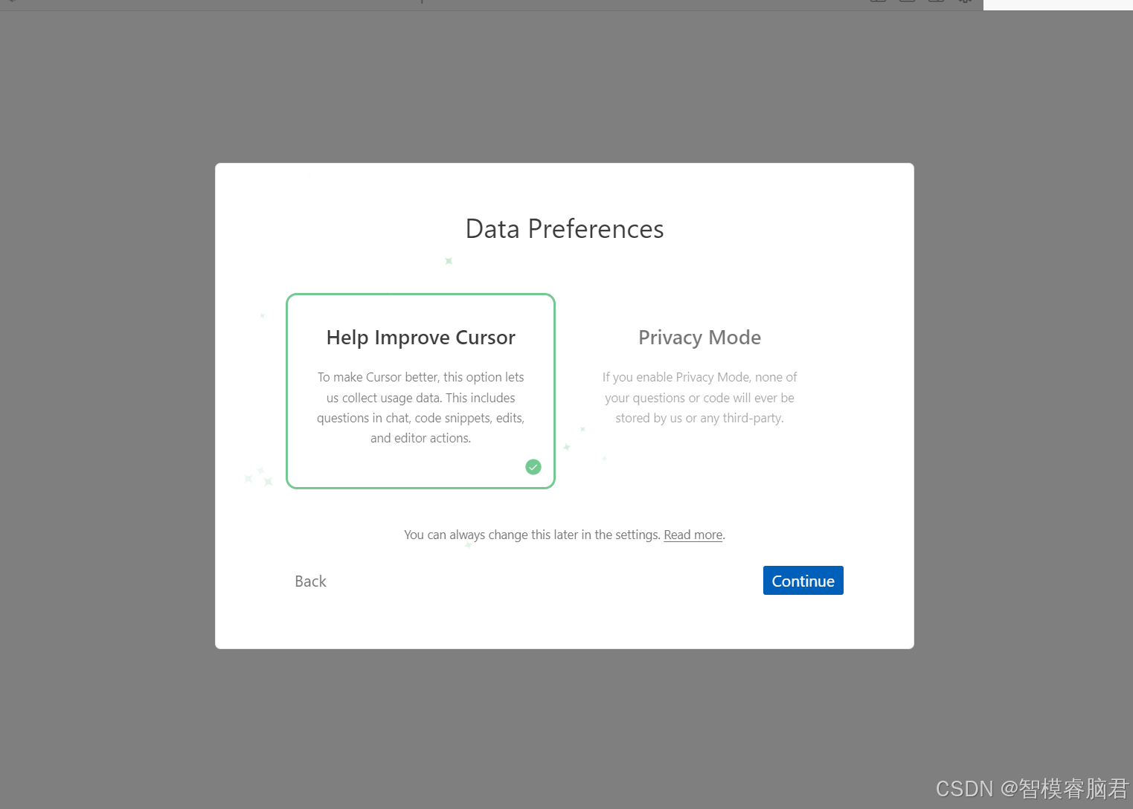Viewport: 1133px width, 809px height.
Task: Click the Data Preferences heading
Action: (x=565, y=229)
